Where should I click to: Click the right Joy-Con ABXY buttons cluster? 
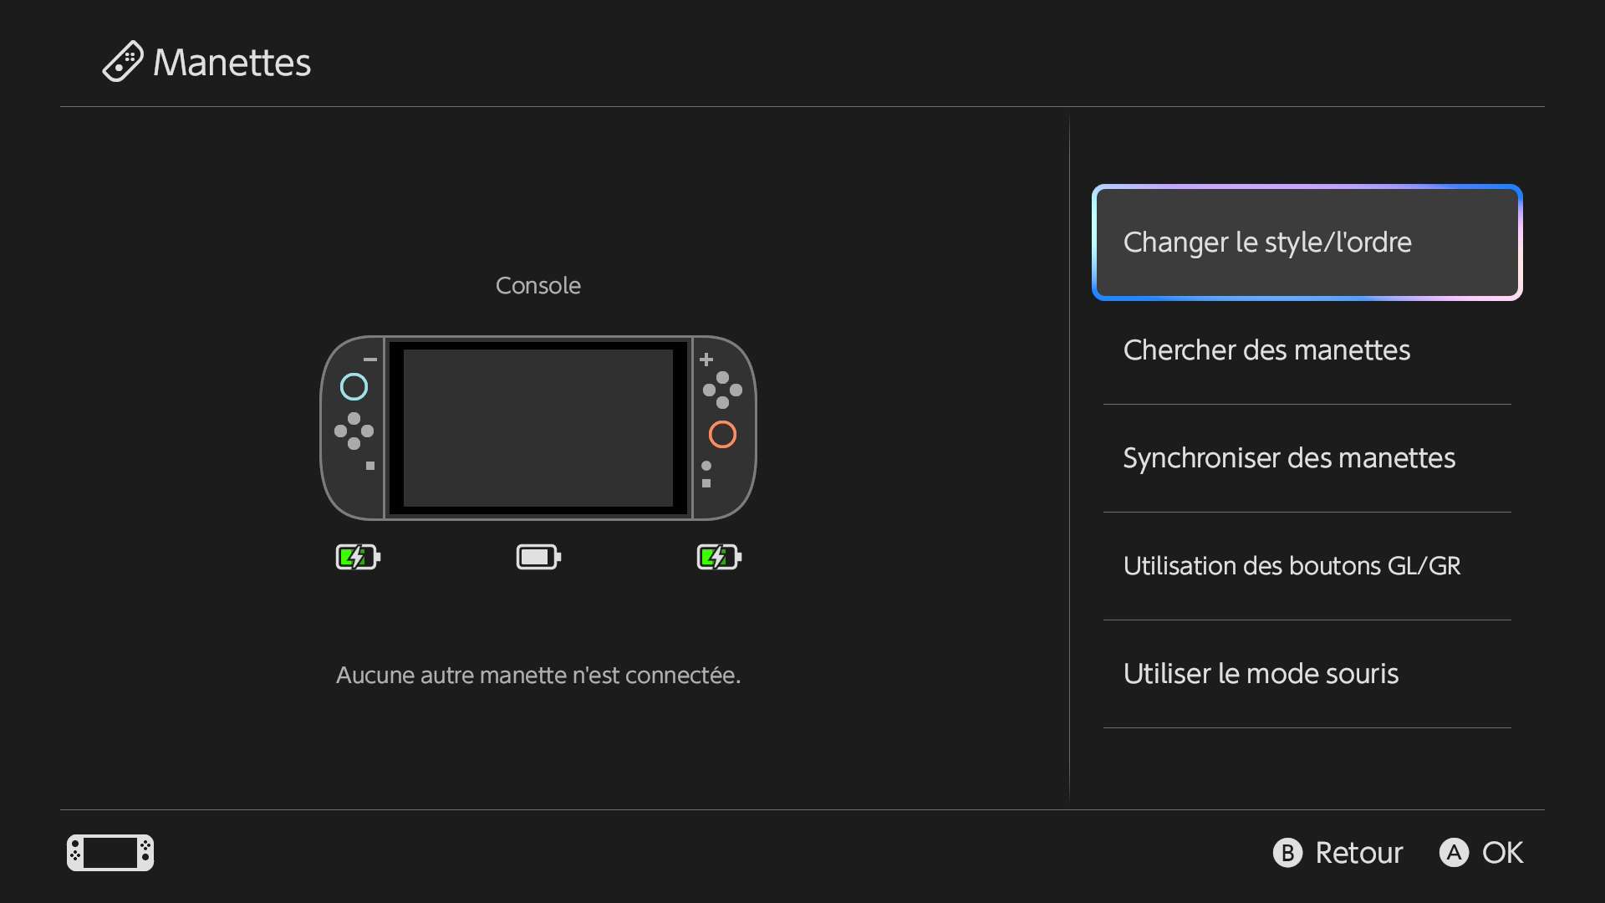722,390
